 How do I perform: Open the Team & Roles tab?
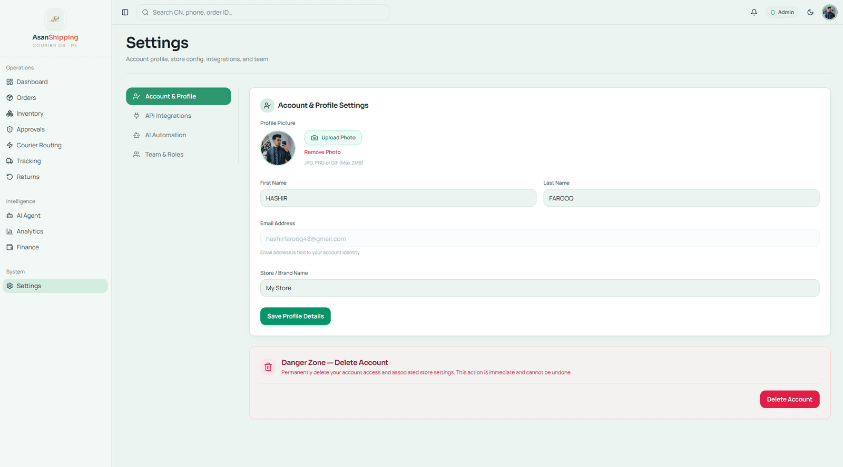click(x=179, y=155)
